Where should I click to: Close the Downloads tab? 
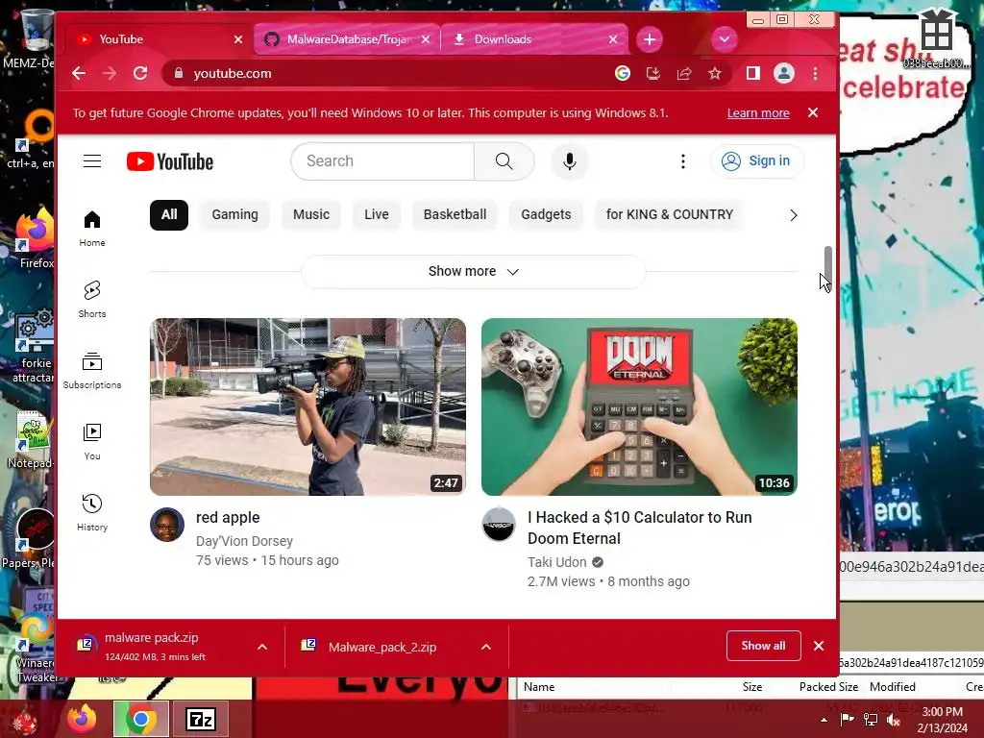613,39
